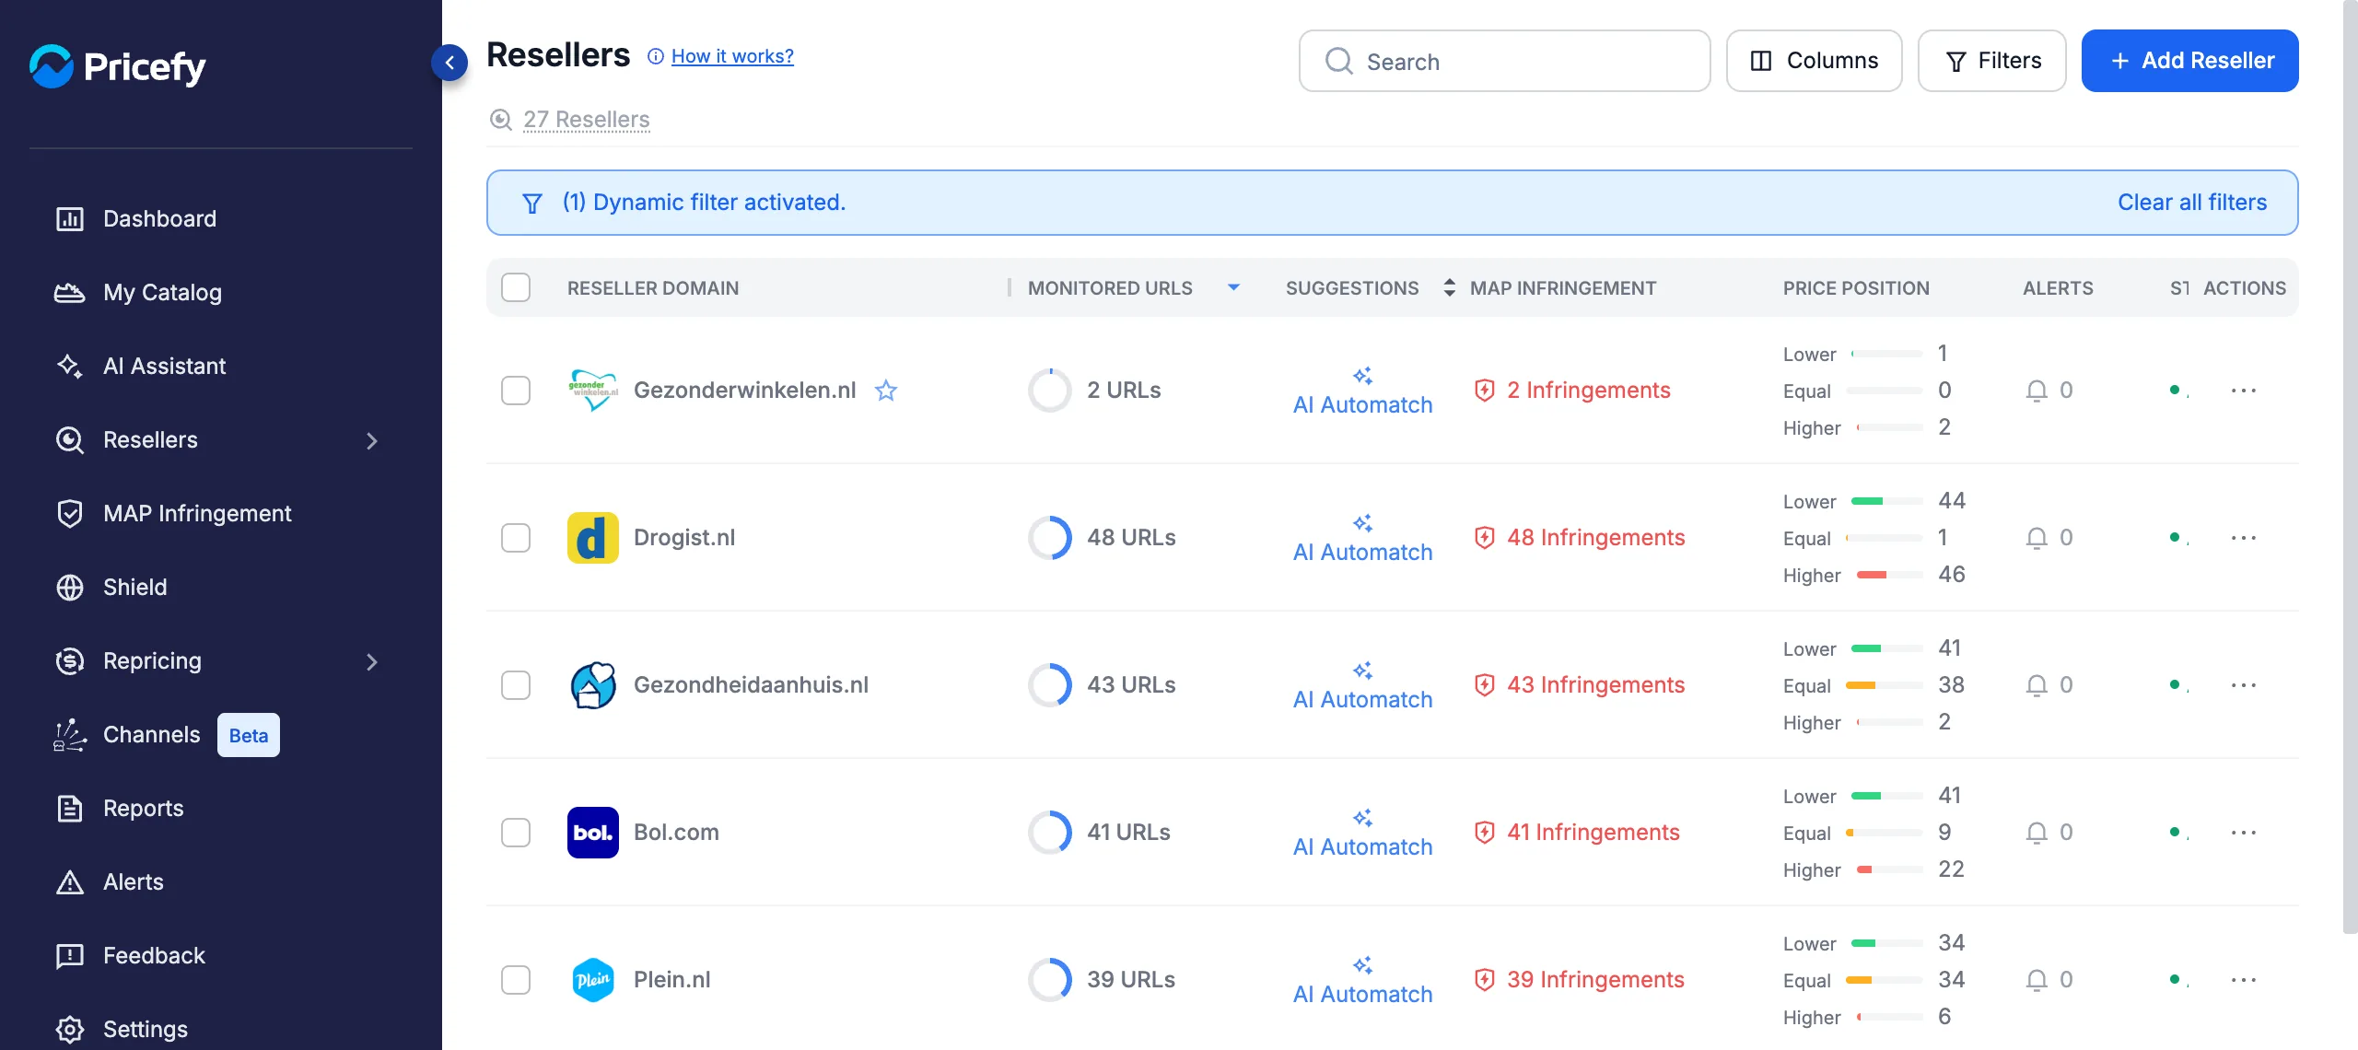
Task: Open the Columns chooser
Action: coord(1814,61)
